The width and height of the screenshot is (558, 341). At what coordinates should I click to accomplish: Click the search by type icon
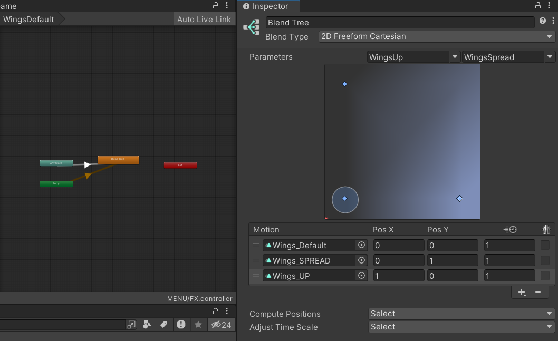coord(147,324)
